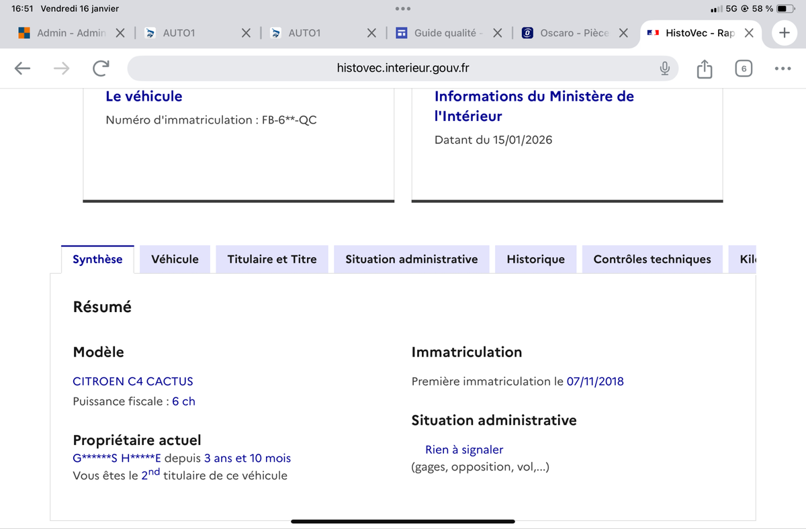Screen dimensions: 806x529
Task: Tap the browser back arrow
Action: (x=22, y=68)
